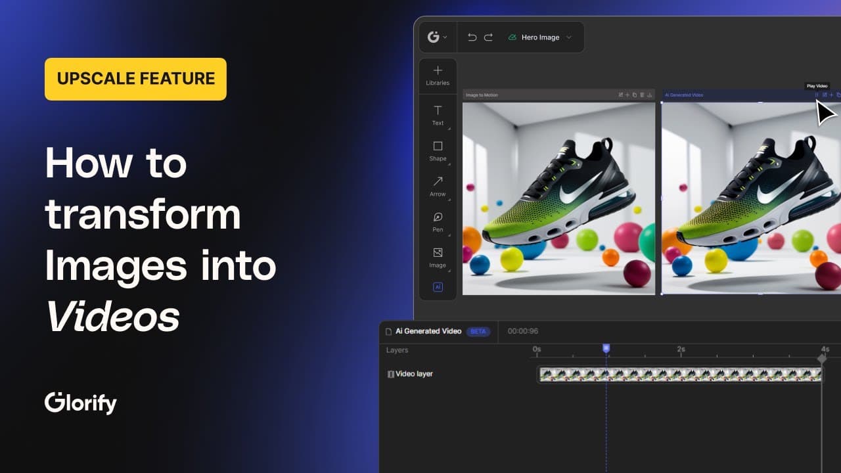The image size is (841, 473).
Task: Click the Glorify logo at the bottom left
Action: 80,403
